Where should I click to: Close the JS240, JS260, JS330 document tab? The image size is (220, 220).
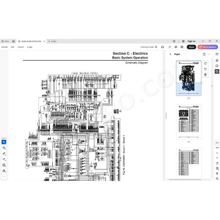(44, 41)
